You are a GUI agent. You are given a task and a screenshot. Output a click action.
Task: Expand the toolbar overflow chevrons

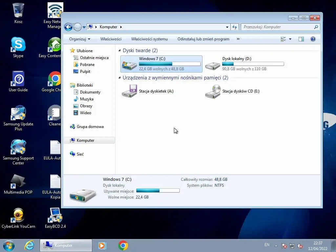pos(238,39)
